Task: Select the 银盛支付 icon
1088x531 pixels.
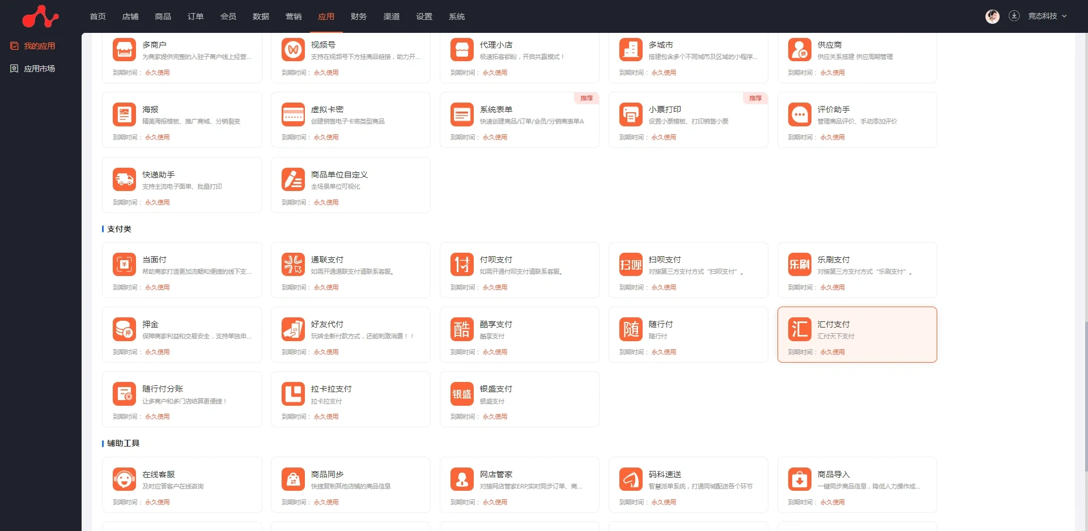Action: pyautogui.click(x=462, y=394)
